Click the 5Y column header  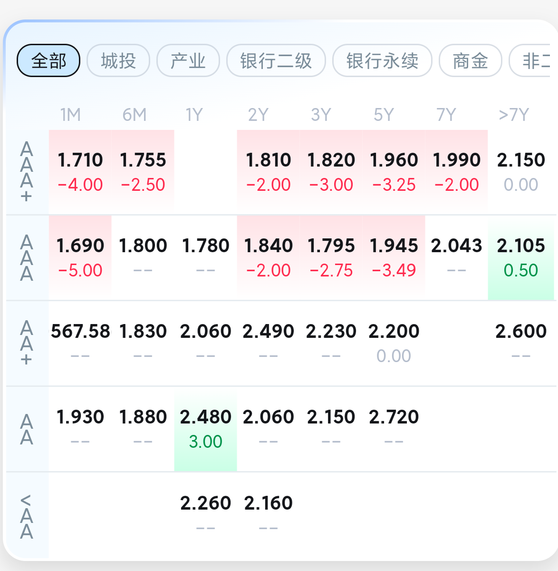tap(384, 115)
